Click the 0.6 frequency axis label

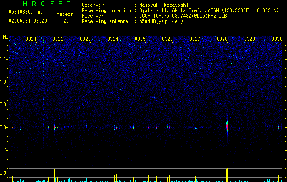coord(4,173)
